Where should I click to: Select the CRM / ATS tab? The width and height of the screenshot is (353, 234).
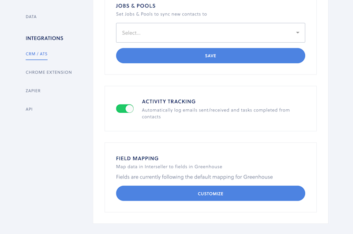(37, 54)
